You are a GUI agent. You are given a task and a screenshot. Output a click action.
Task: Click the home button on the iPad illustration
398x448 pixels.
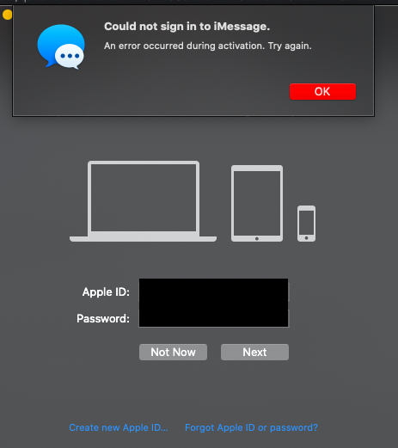click(x=257, y=238)
